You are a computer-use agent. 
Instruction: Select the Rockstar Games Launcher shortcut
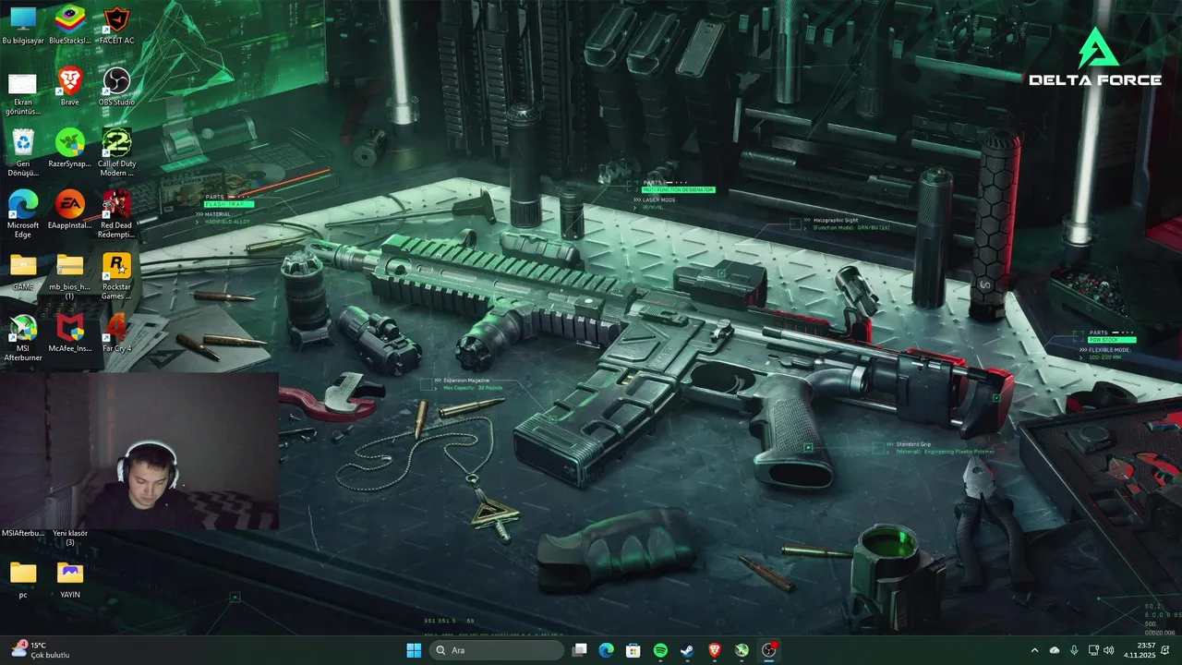pyautogui.click(x=116, y=276)
